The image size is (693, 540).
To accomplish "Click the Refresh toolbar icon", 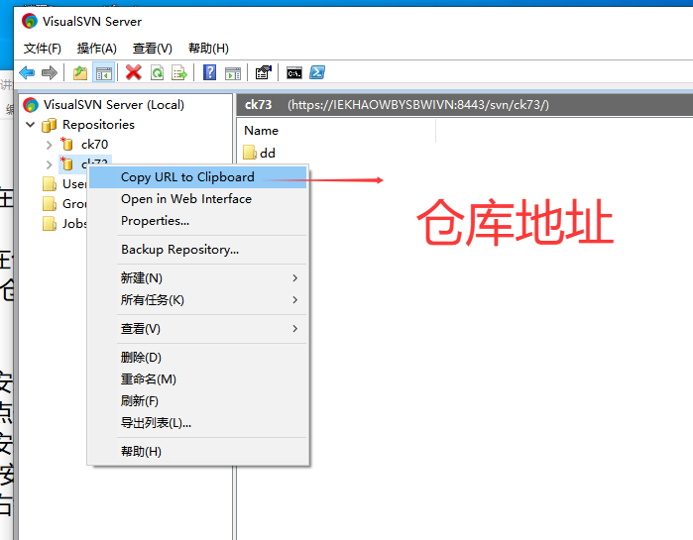I will click(x=158, y=73).
